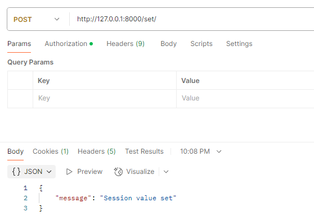Image resolution: width=314 pixels, height=221 pixels.
Task: Open the response Cookies (1) tab
Action: point(51,151)
